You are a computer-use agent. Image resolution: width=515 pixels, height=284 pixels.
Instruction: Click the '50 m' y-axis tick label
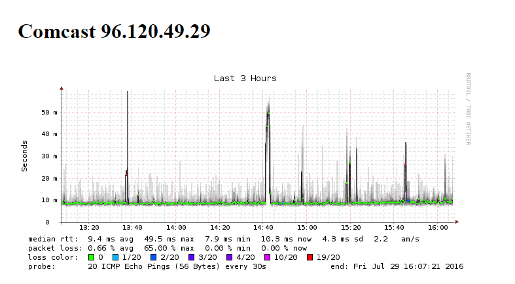tap(49, 113)
